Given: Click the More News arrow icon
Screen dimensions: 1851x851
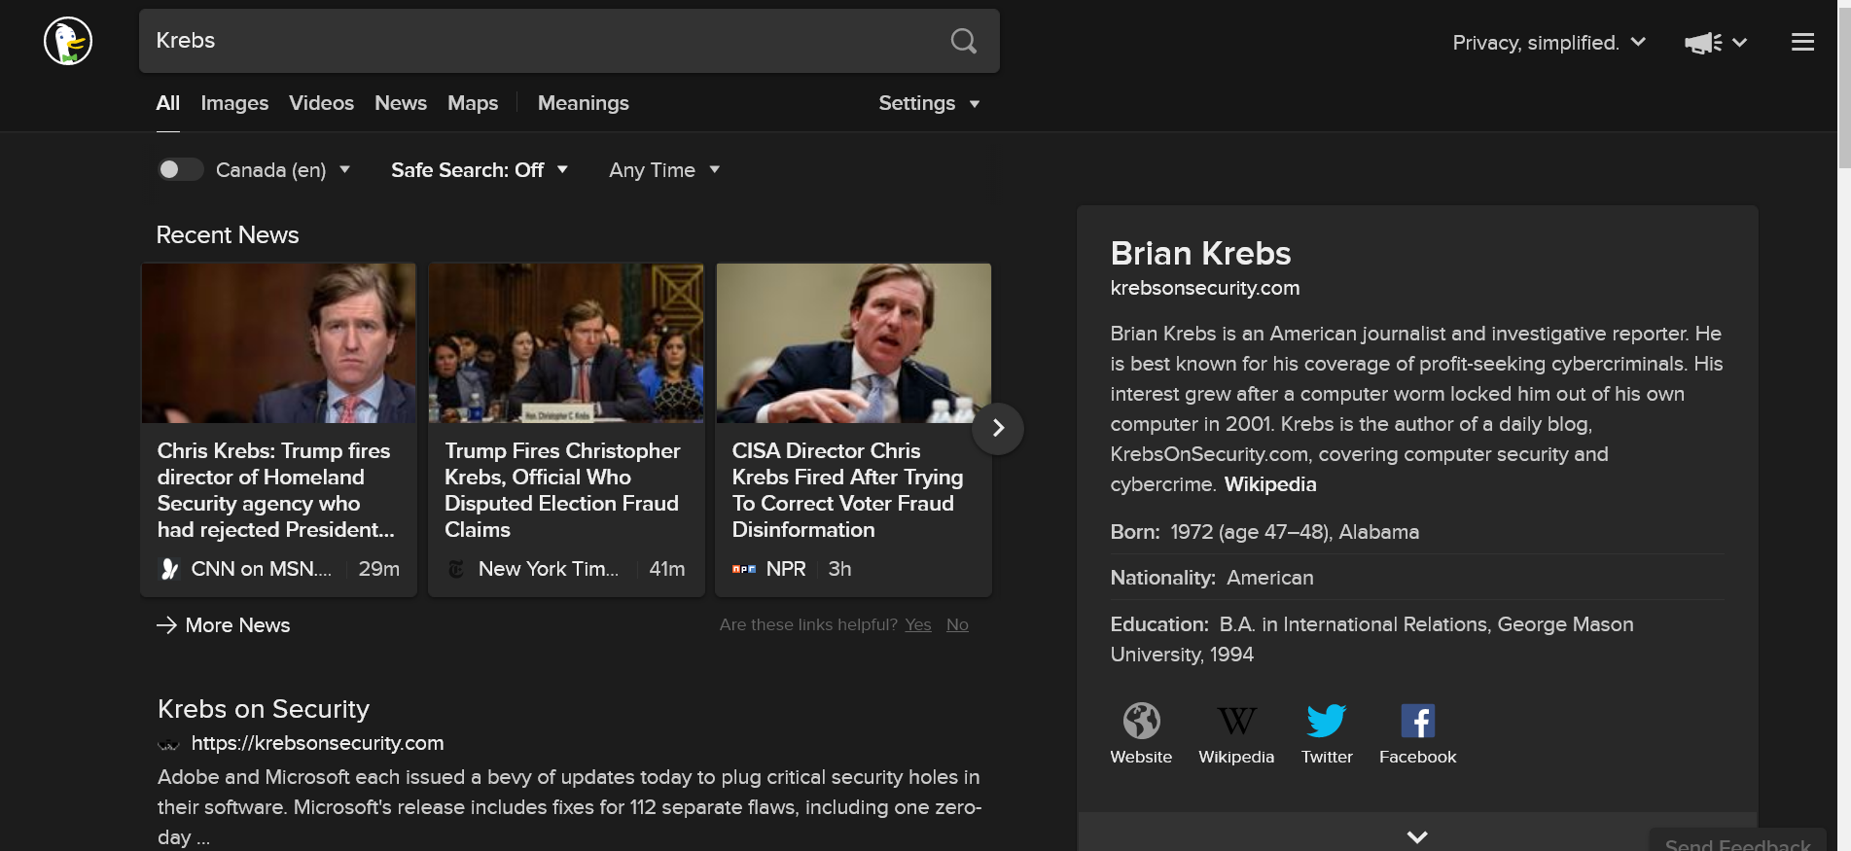Looking at the screenshot, I should click(166, 625).
